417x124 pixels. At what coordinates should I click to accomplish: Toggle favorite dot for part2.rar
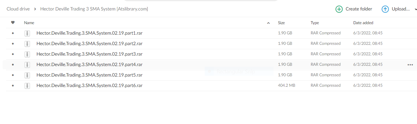point(13,44)
